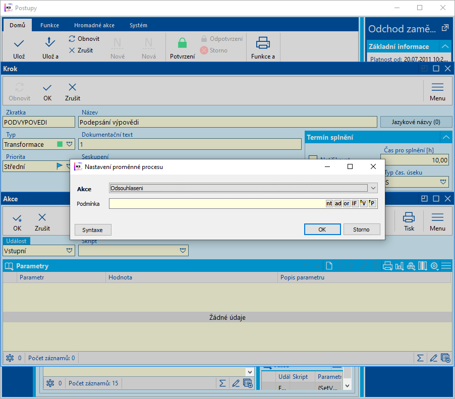Screen dimensions: 455x399
Task: Click the hamburger menu icon in Parametry header
Action: click(446, 266)
